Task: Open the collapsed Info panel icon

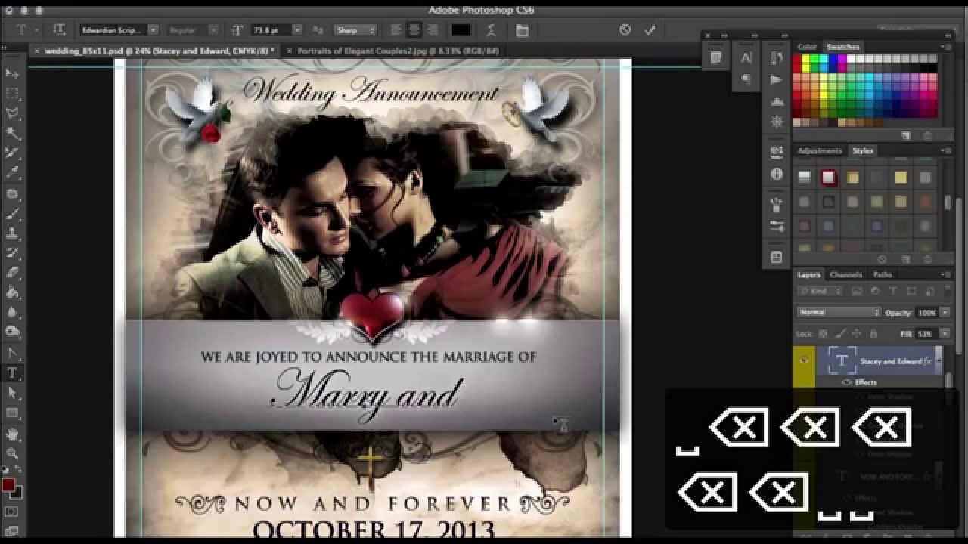Action: 777,174
